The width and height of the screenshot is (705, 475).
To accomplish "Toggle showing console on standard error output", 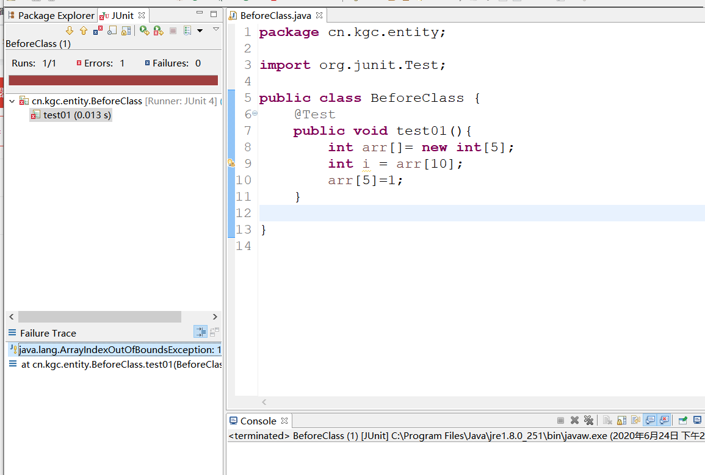I will 664,420.
